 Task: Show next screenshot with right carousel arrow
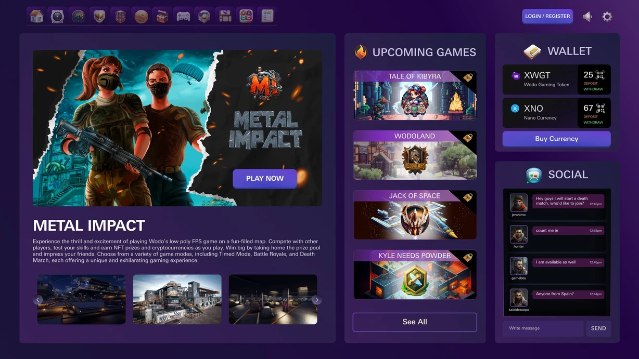point(316,300)
